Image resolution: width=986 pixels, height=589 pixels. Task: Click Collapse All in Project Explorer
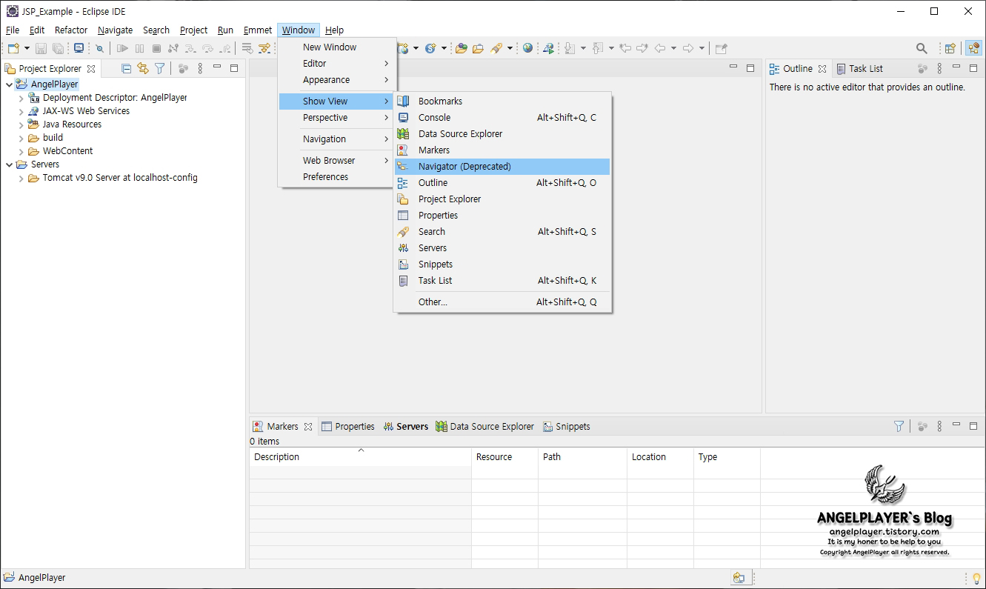coord(126,68)
